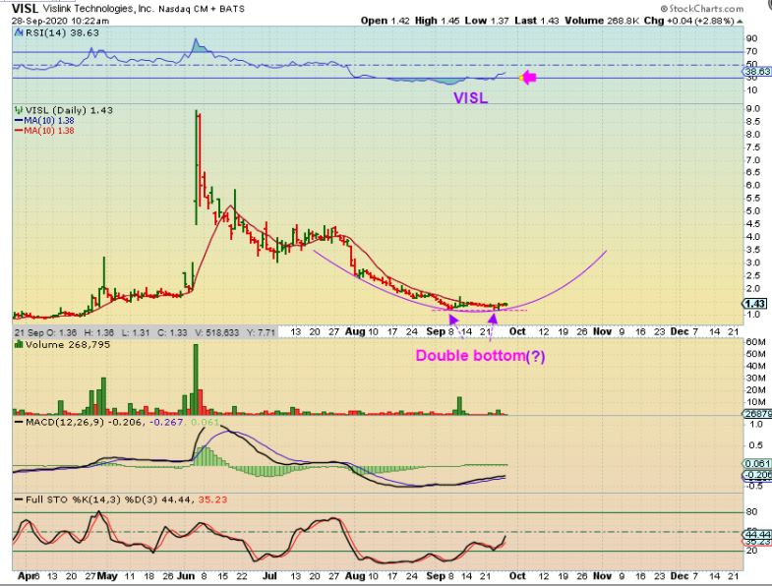Select the RSI(14) 38.63 indicator label
772x586 pixels.
[x=62, y=33]
